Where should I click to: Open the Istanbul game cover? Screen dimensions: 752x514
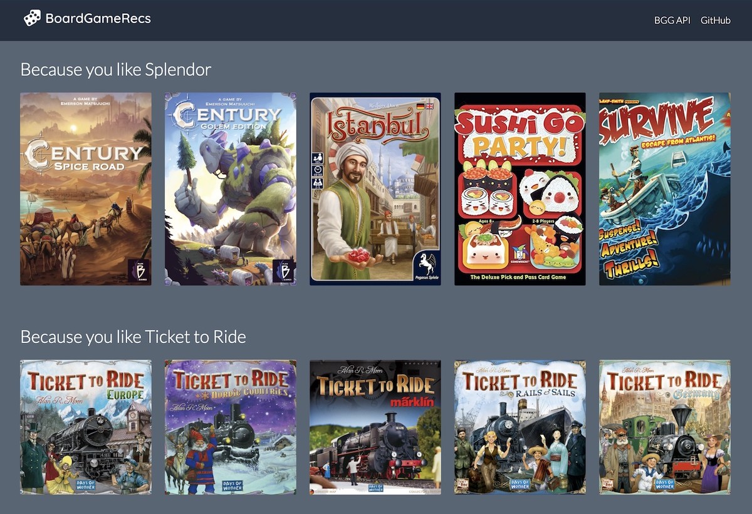375,189
